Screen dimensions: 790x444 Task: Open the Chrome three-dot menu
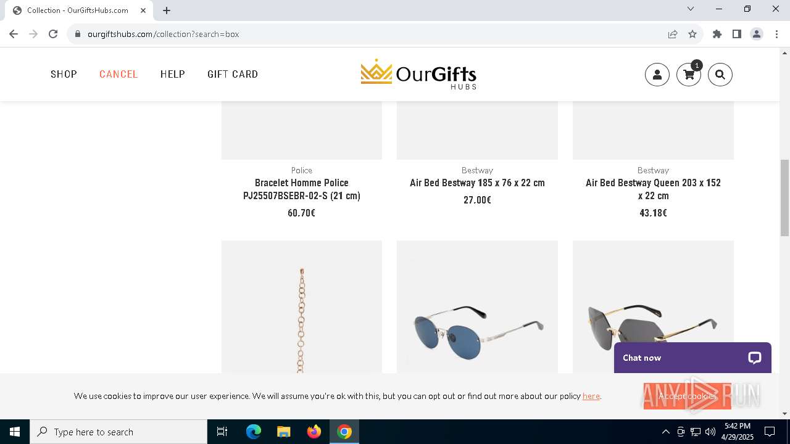776,34
